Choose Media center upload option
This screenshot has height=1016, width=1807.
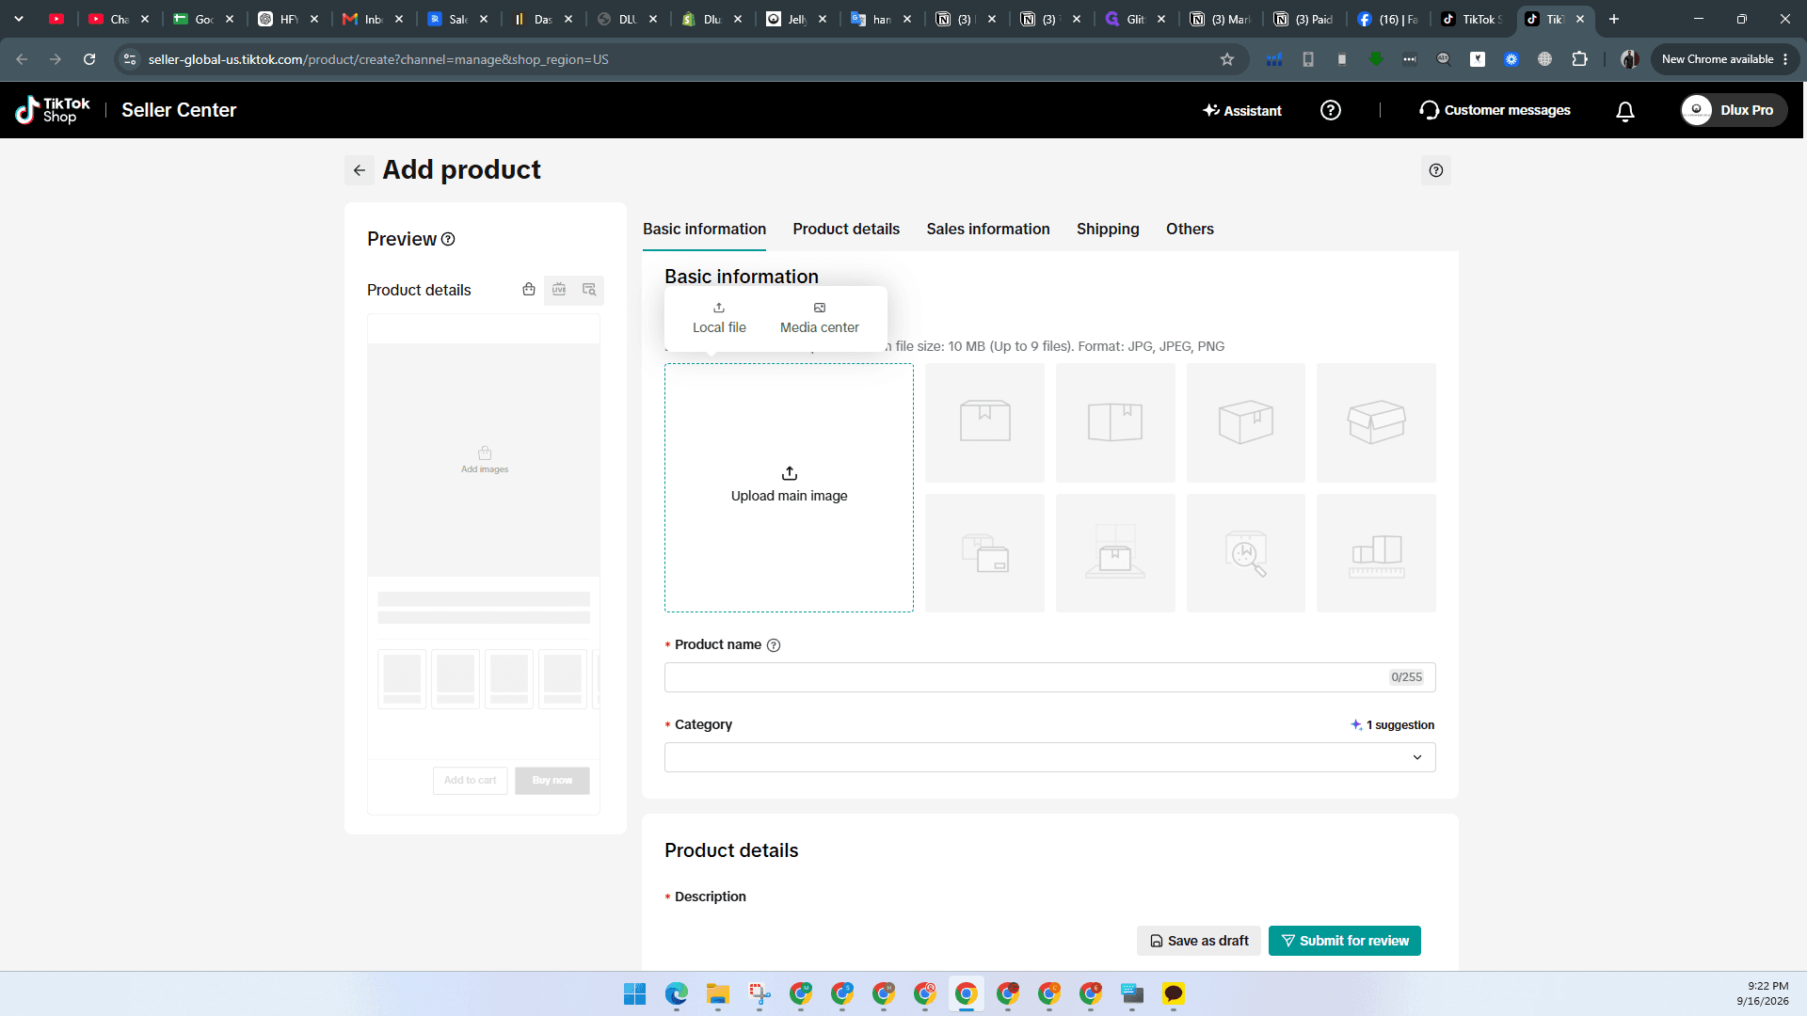pos(819,319)
